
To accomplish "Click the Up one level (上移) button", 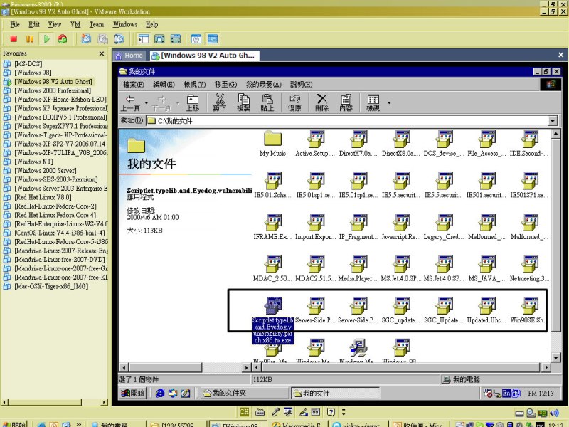I will [x=193, y=102].
